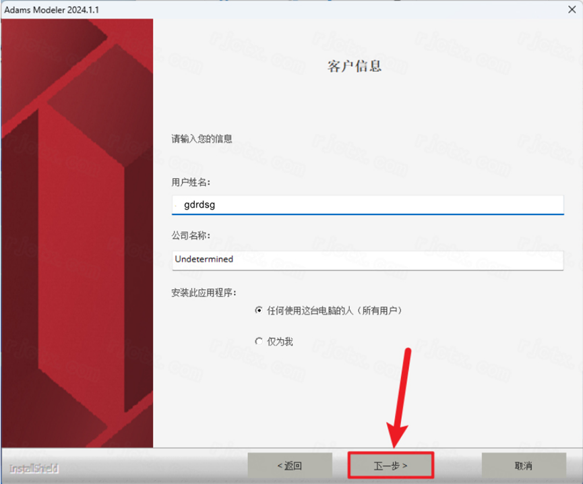
Task: Go back with the 返回 button
Action: (x=290, y=465)
